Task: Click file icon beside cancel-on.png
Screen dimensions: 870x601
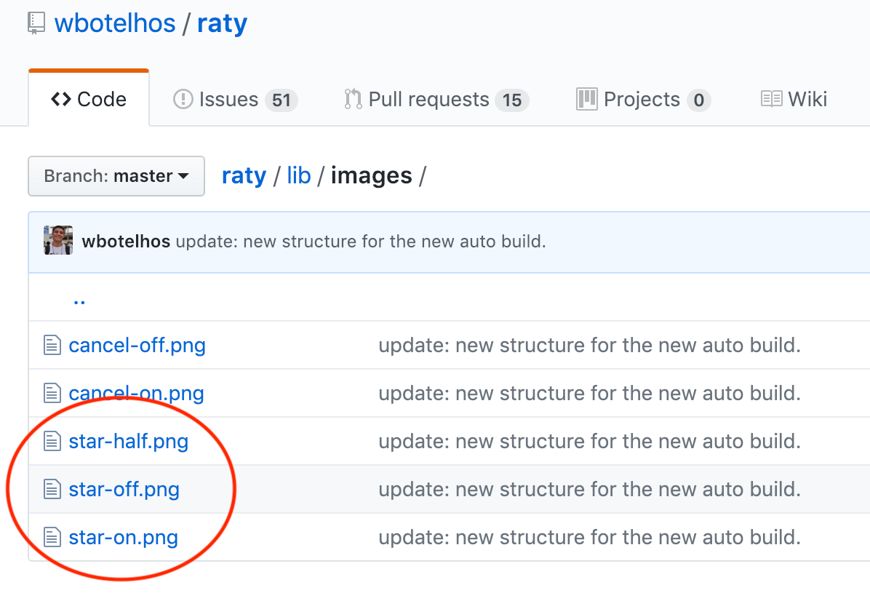Action: 52,394
